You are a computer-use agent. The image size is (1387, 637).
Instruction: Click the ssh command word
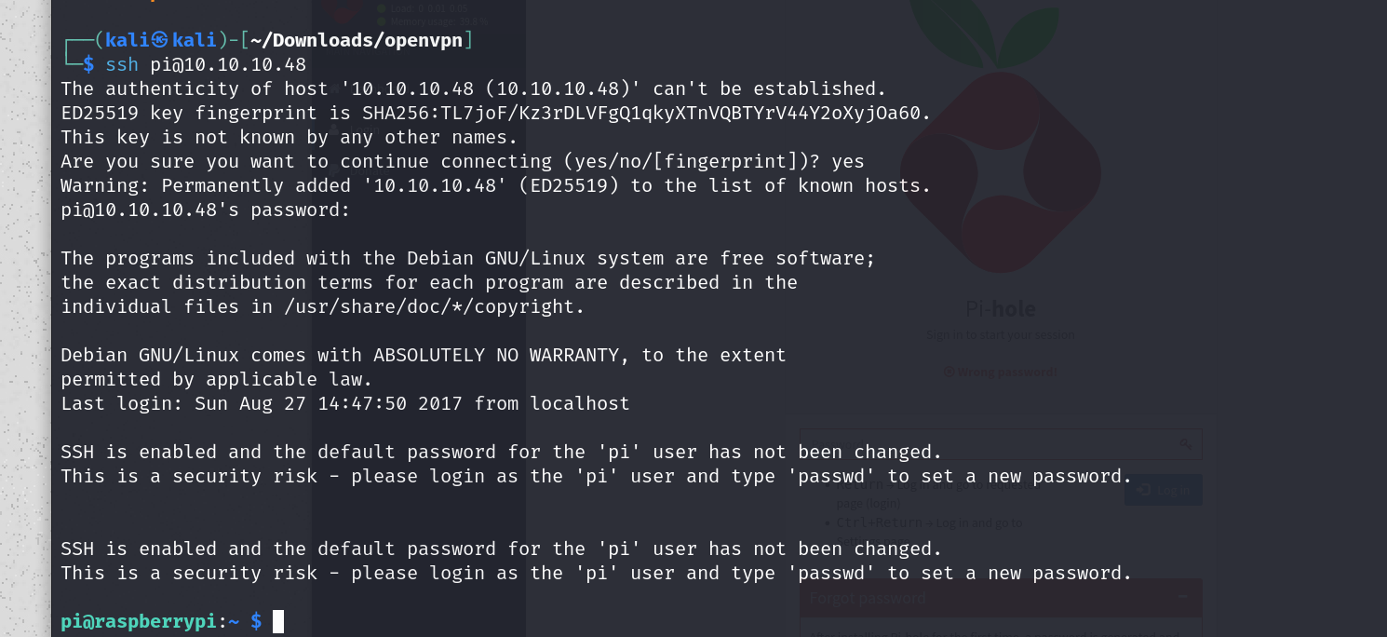tap(122, 64)
